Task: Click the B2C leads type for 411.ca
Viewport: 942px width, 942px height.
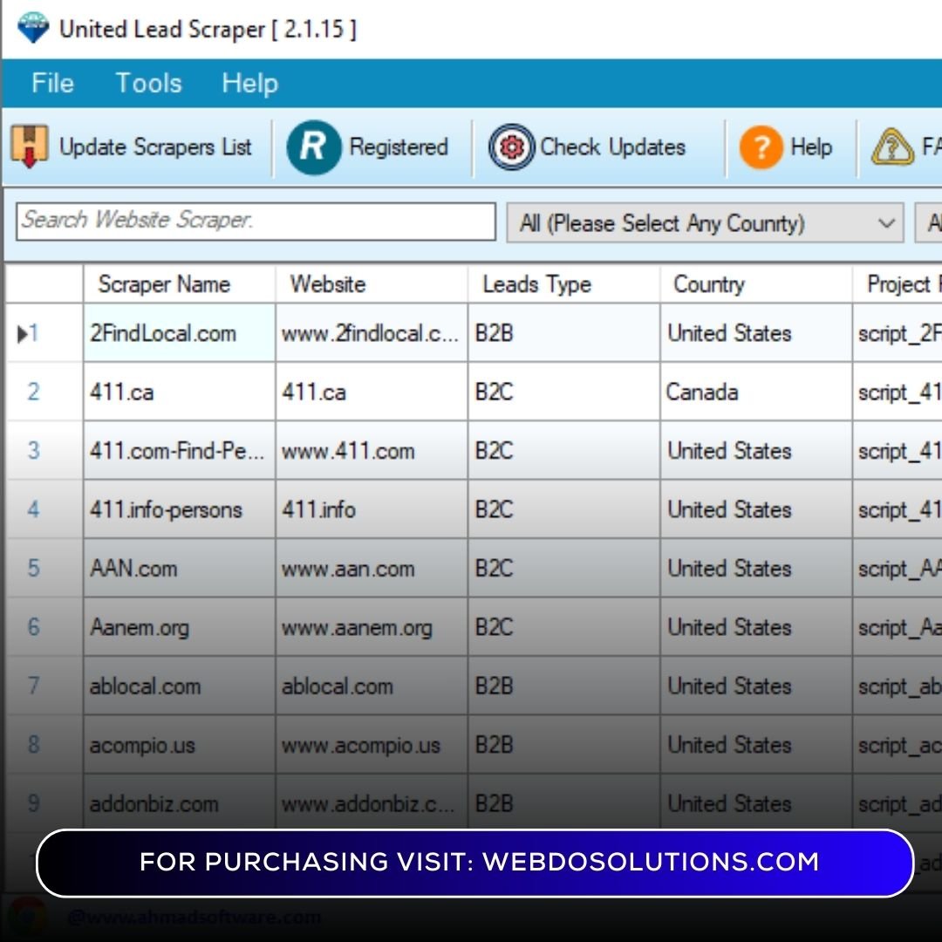Action: click(x=563, y=392)
